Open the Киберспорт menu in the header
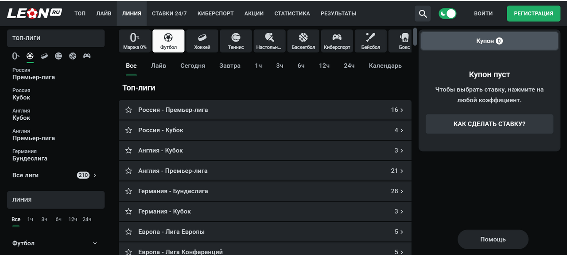The width and height of the screenshot is (567, 255). click(x=215, y=13)
